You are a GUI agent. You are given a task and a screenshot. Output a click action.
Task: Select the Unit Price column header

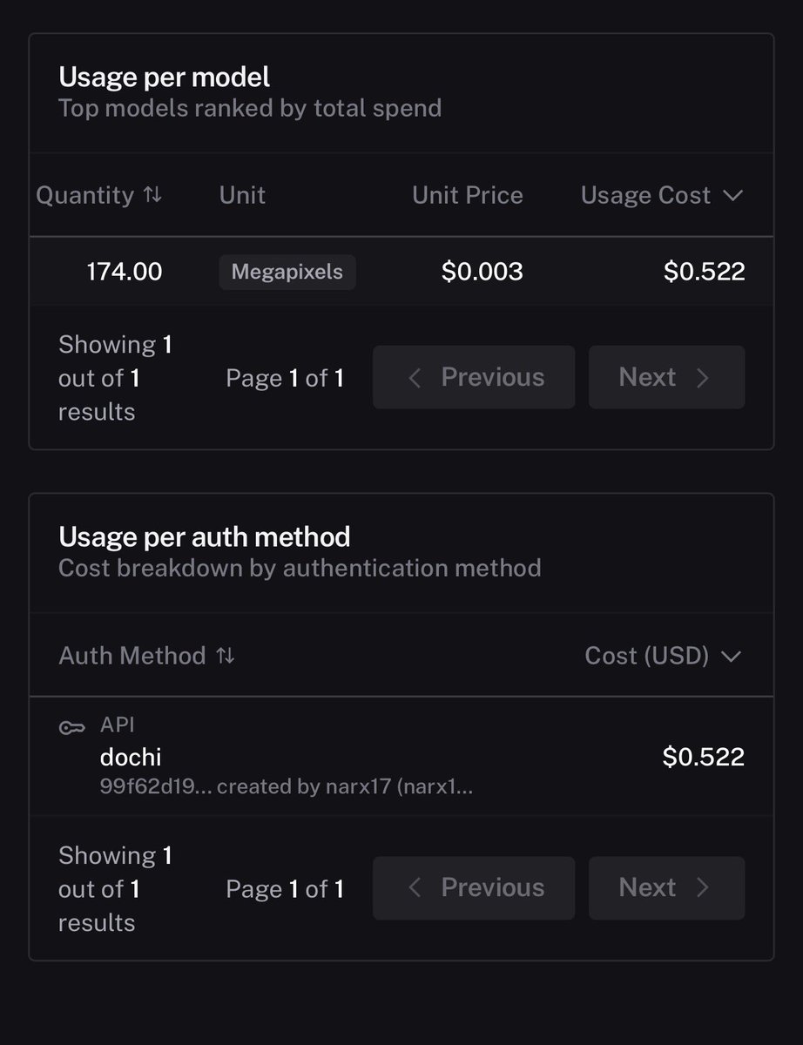(x=467, y=195)
